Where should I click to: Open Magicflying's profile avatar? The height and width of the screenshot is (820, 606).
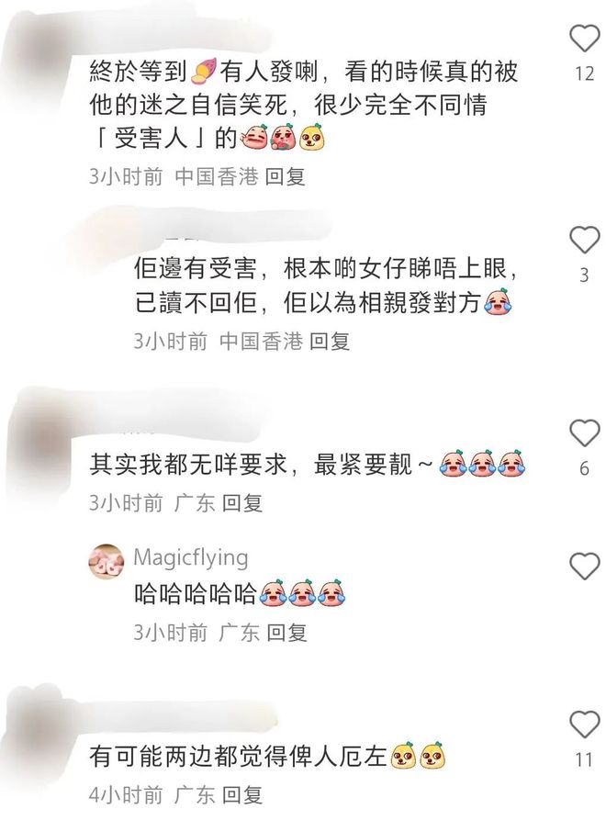point(107,562)
